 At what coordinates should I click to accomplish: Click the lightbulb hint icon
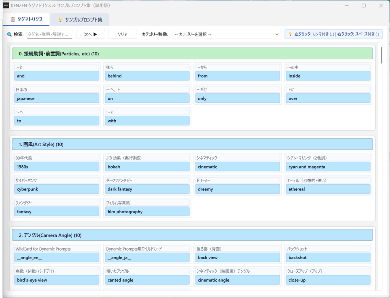point(290,34)
